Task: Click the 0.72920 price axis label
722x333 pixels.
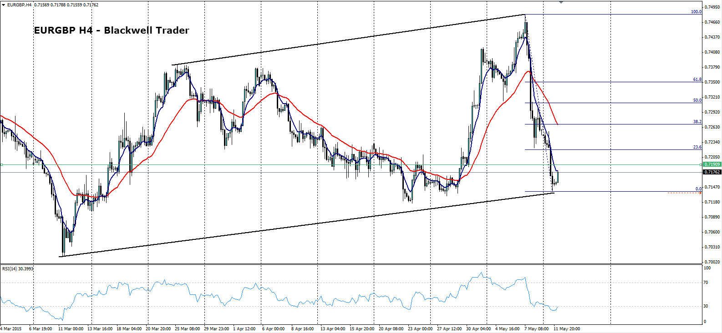Action: pos(712,112)
